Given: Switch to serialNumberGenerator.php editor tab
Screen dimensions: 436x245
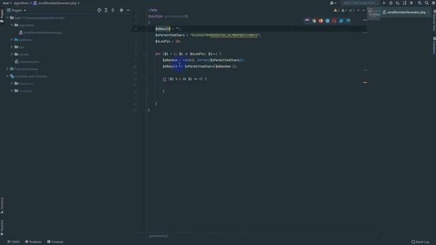Looking at the screenshot, I should (404, 12).
